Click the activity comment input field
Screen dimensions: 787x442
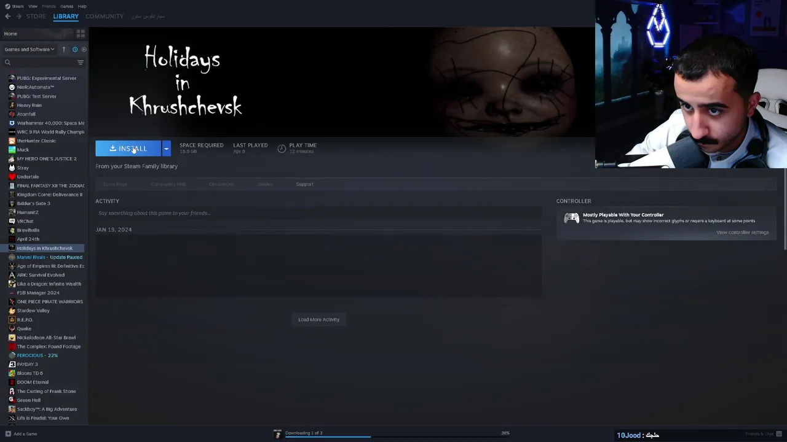coord(318,213)
